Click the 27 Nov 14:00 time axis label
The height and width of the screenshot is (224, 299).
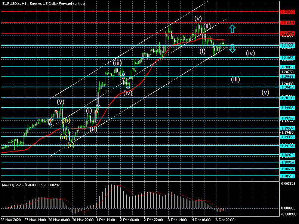[35, 220]
